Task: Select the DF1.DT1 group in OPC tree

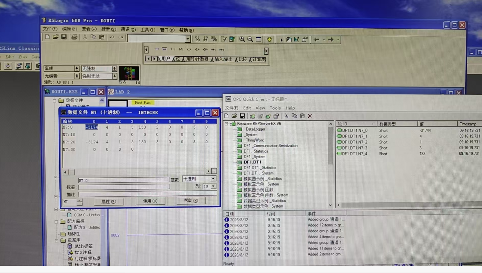Action: 252,162
